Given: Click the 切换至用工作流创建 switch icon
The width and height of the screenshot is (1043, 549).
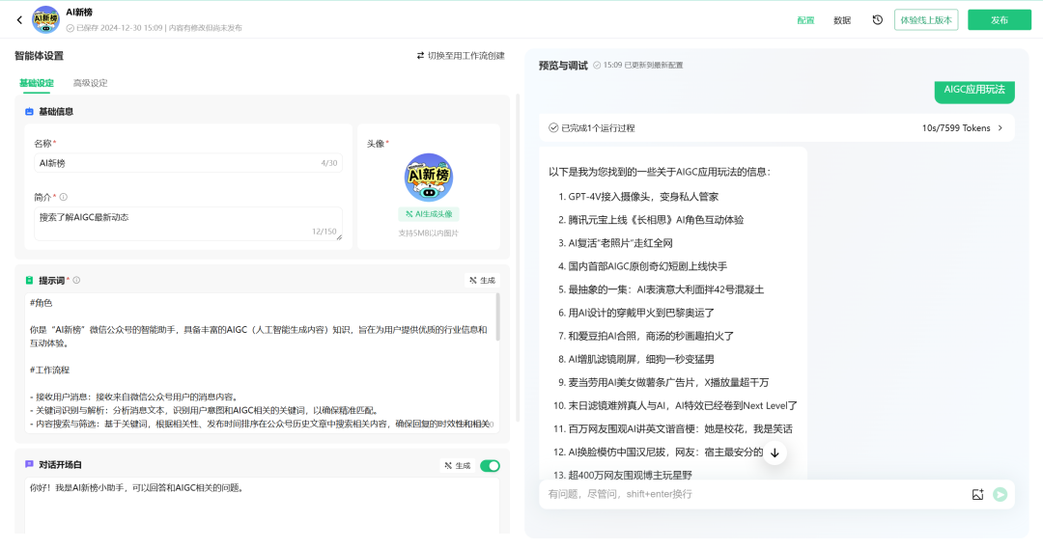Looking at the screenshot, I should [x=420, y=56].
